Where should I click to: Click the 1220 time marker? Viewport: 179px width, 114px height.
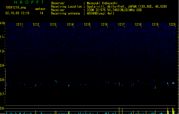coord(172,25)
